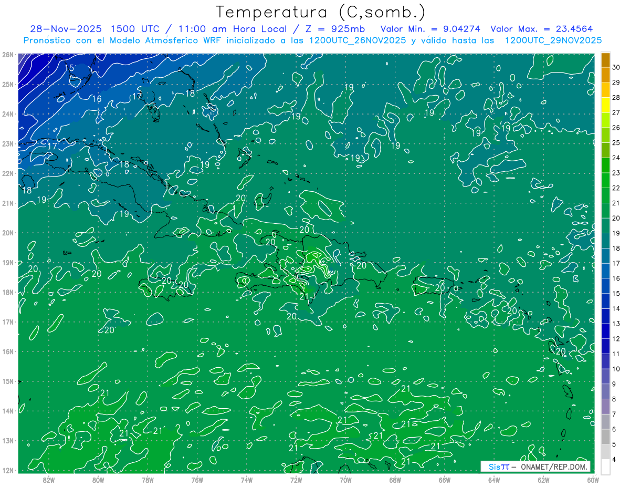The width and height of the screenshot is (630, 487).
Task: Click the '70W' longitude axis label
Action: [345, 480]
